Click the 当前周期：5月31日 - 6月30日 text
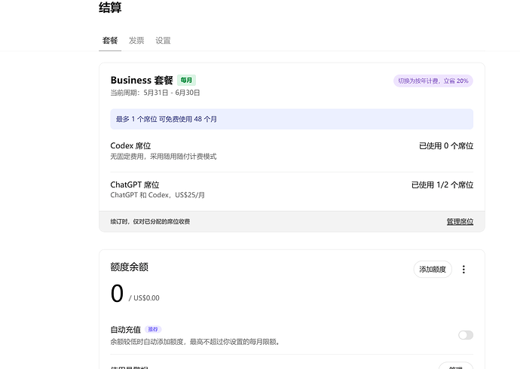 coord(155,93)
